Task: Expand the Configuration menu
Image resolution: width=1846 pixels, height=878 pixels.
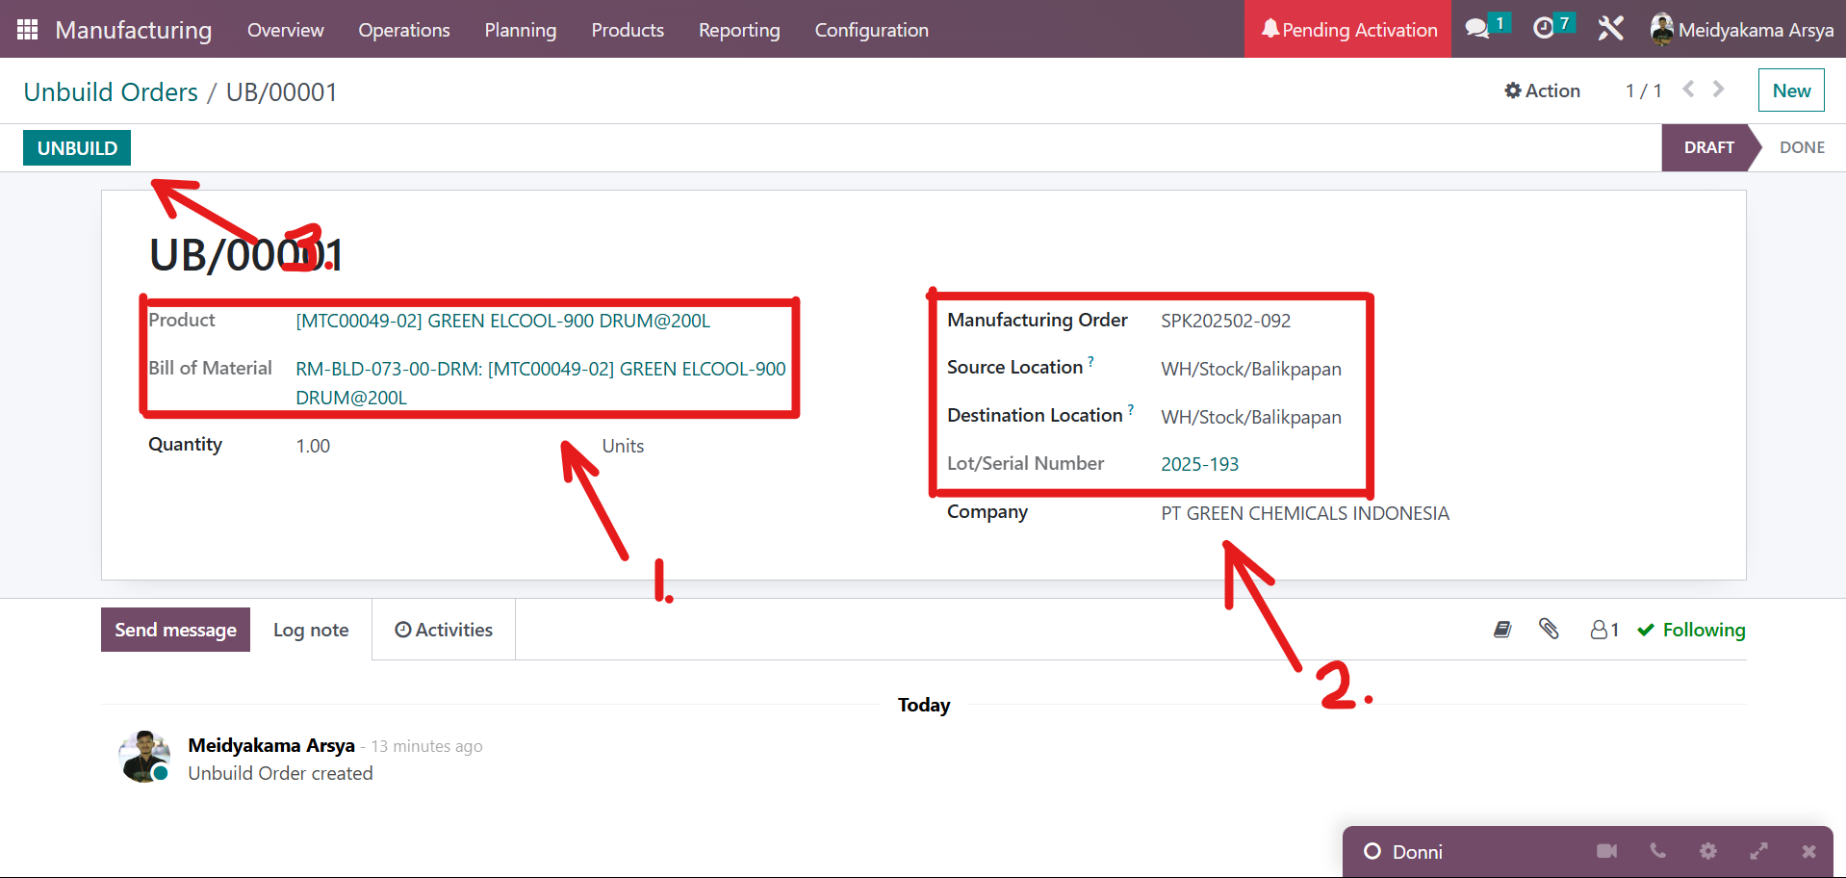Action: click(x=871, y=30)
